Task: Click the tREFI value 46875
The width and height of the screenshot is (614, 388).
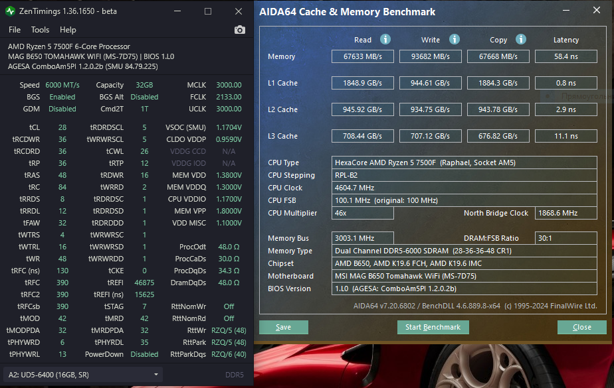Action: [x=144, y=283]
